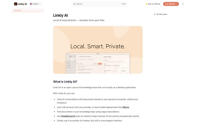
Task: Click the icon beside On this page
Action: (155, 14)
